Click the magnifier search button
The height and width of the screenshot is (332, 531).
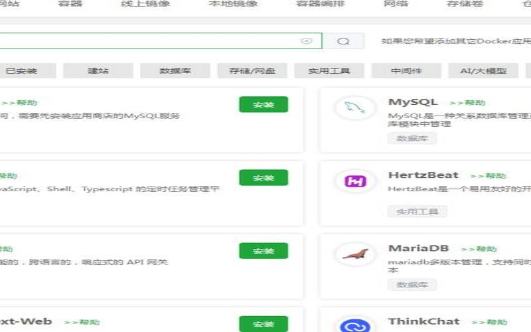(343, 41)
